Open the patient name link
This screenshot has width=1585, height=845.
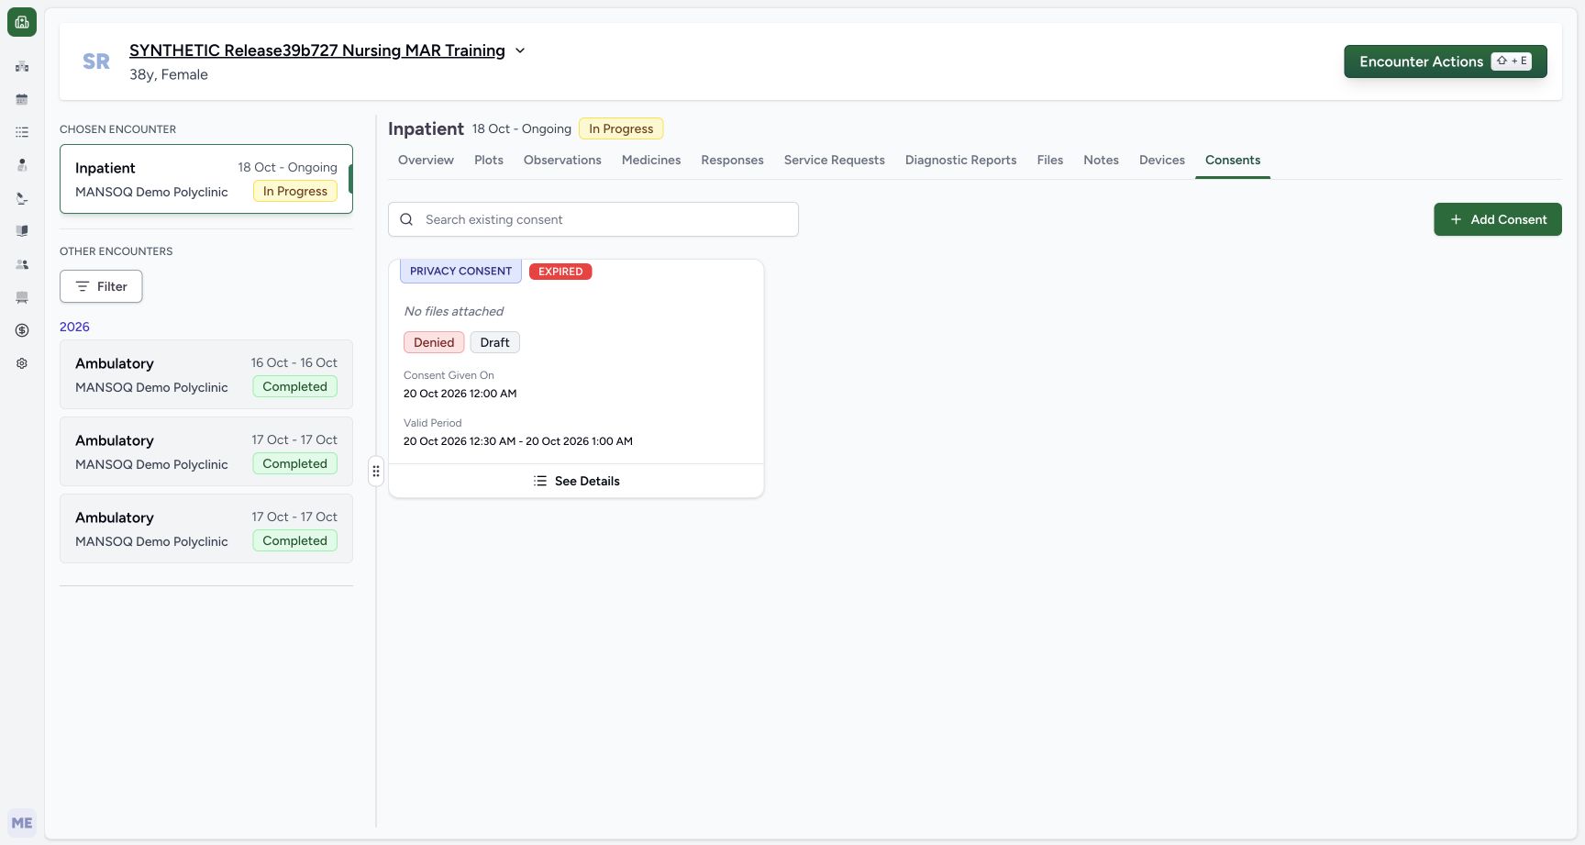tap(317, 50)
